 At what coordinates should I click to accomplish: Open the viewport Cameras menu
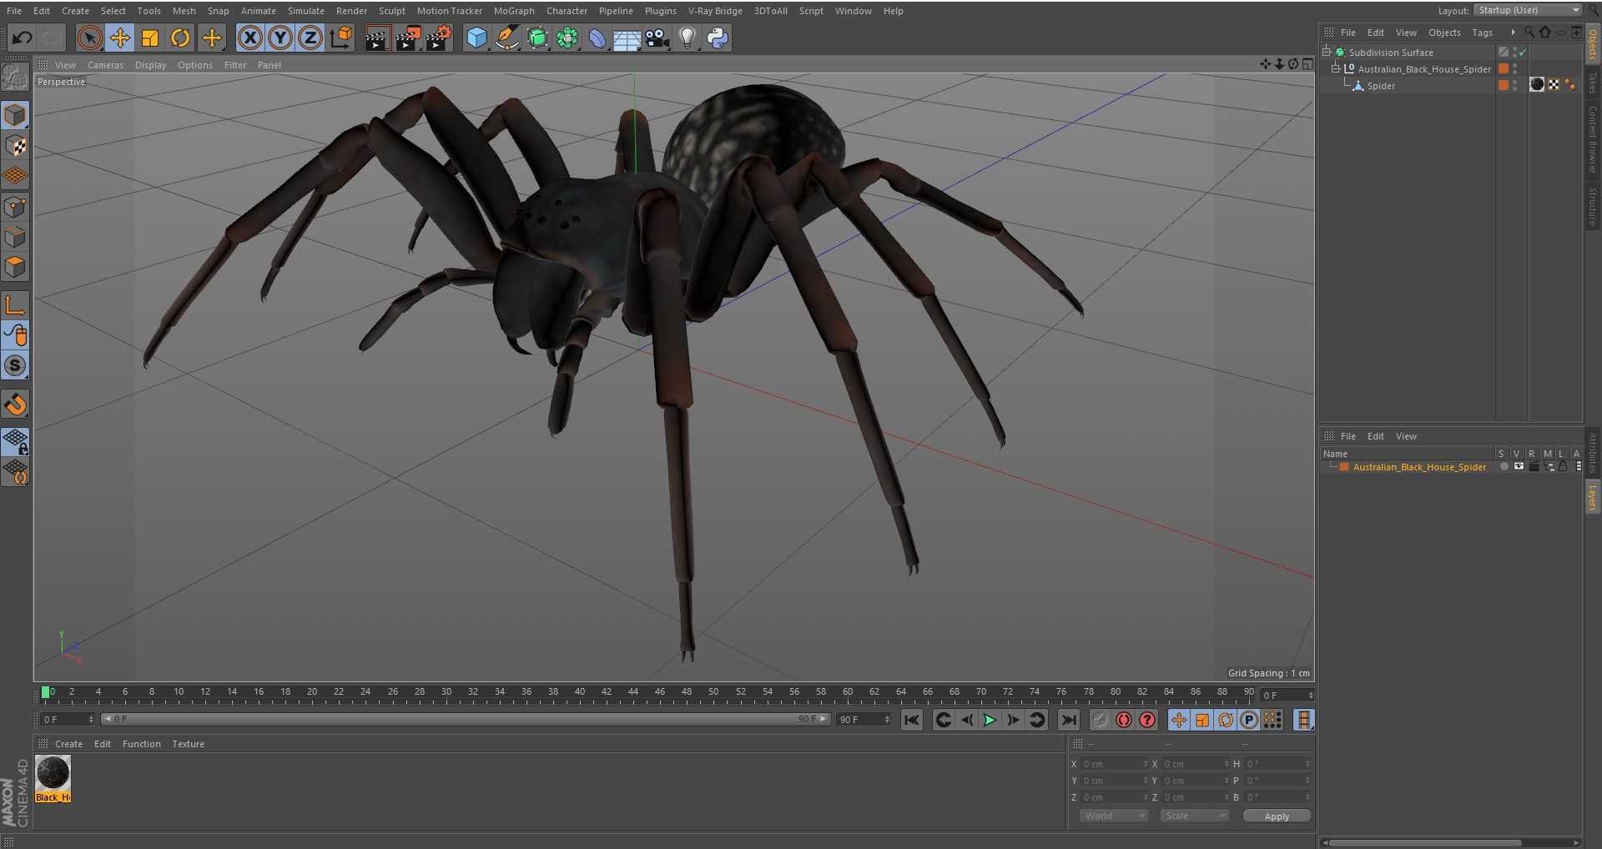pyautogui.click(x=105, y=65)
